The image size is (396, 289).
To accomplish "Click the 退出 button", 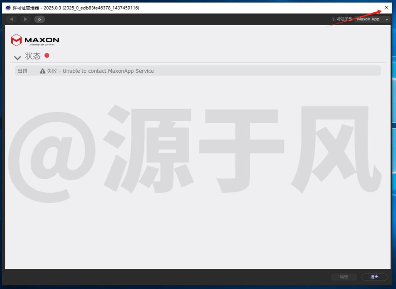I will [x=374, y=277].
